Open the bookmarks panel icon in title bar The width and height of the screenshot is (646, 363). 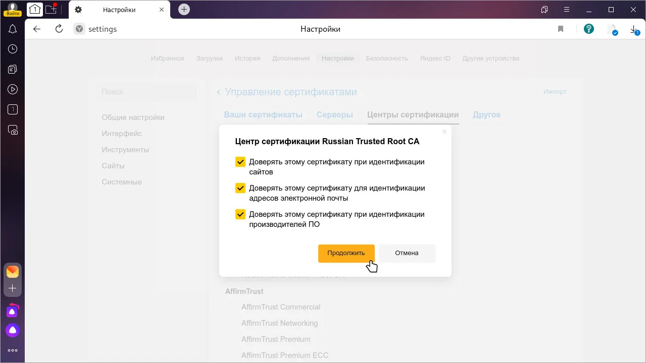[544, 10]
